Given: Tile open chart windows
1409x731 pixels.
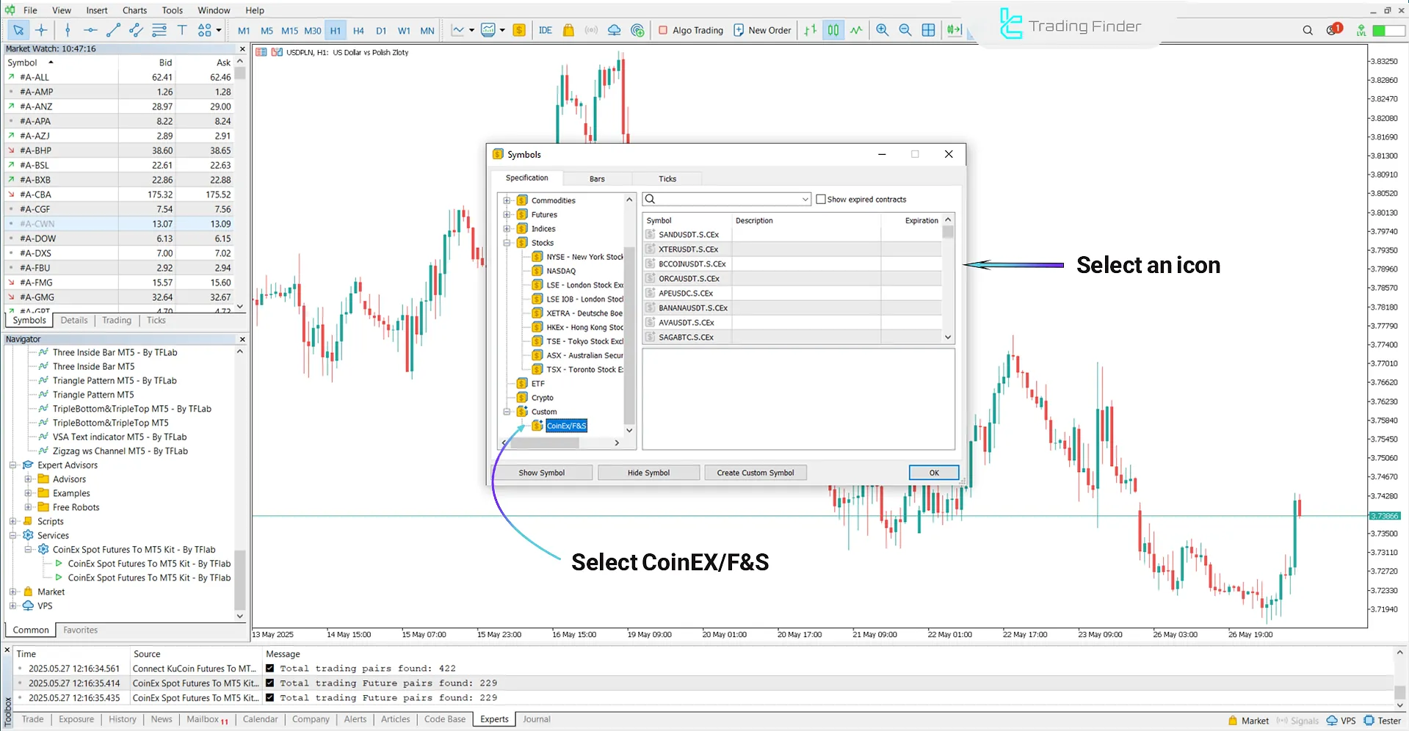Looking at the screenshot, I should click(928, 30).
